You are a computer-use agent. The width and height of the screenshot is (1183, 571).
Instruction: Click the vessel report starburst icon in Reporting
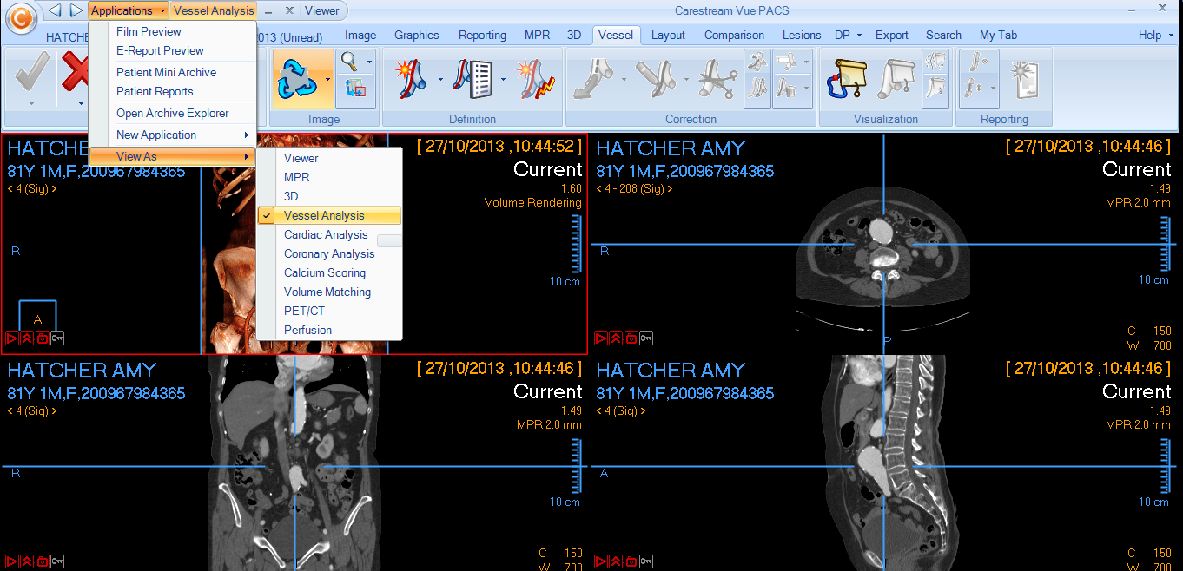point(1025,78)
